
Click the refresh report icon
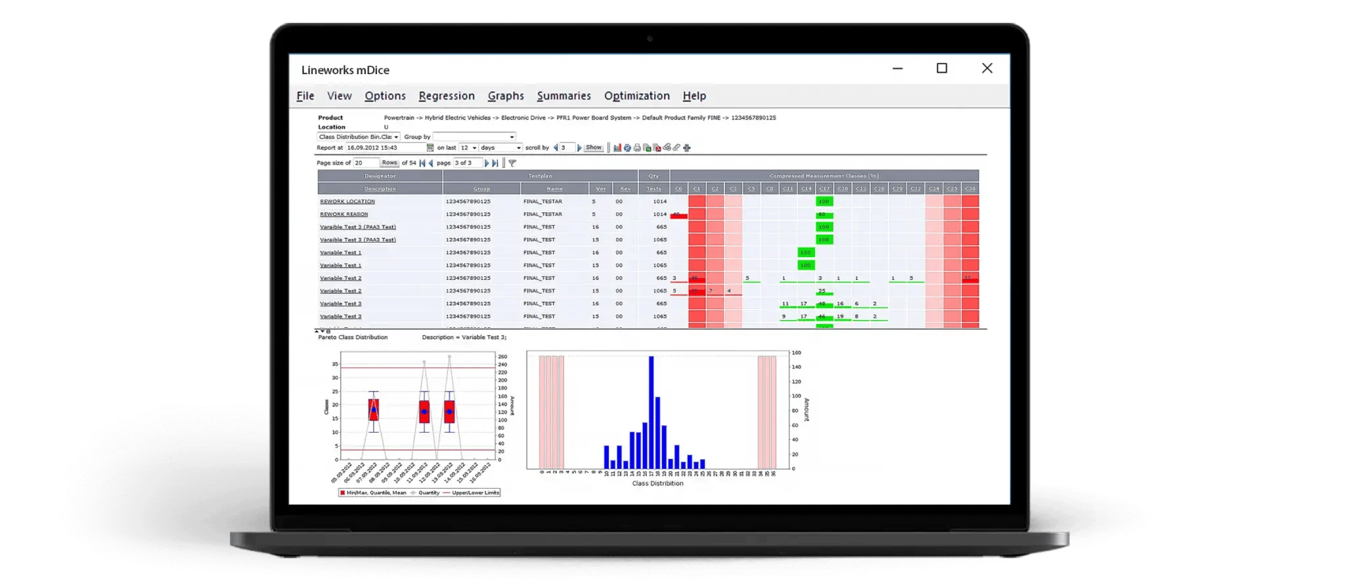pyautogui.click(x=627, y=148)
